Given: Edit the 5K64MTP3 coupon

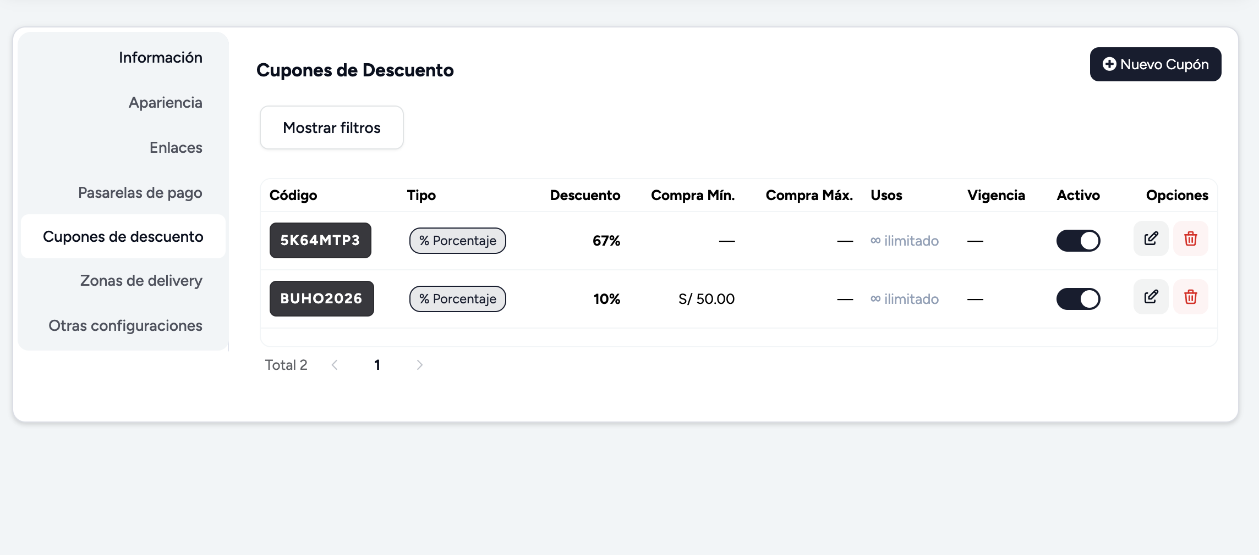Looking at the screenshot, I should [x=1151, y=238].
